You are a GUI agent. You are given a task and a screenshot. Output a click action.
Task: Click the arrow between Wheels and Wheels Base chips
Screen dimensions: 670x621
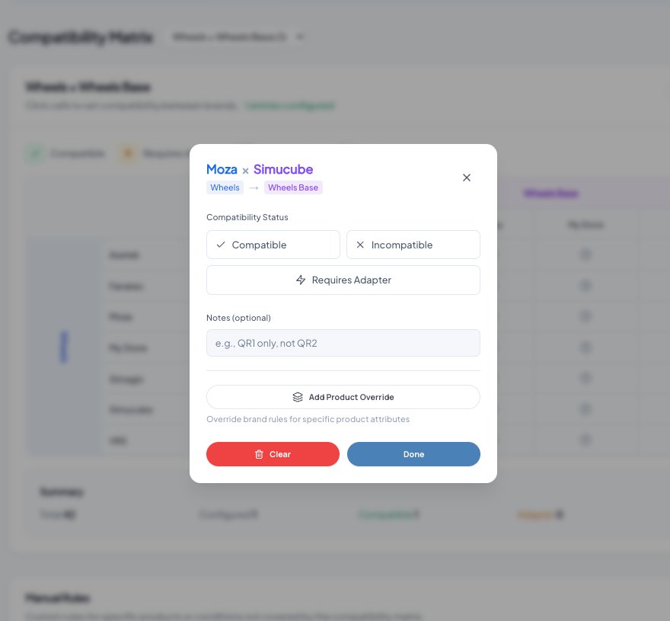[254, 187]
